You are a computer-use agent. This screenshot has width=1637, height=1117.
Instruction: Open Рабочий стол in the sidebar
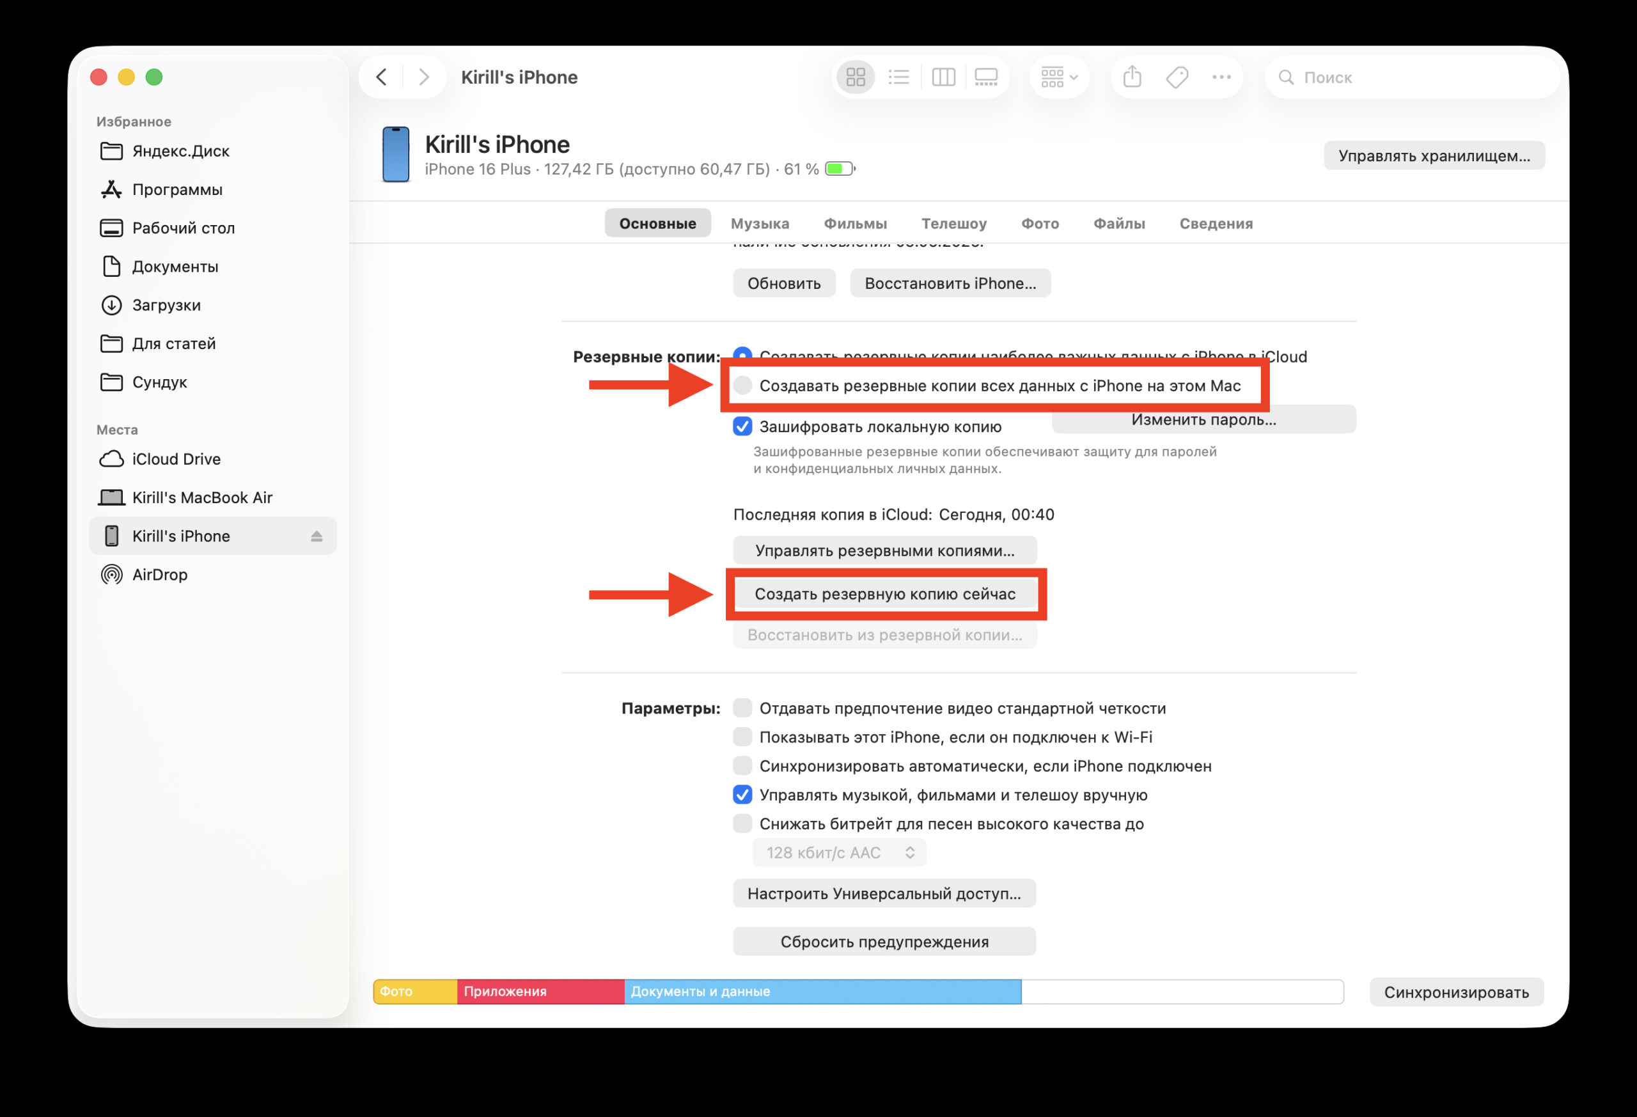tap(213, 228)
